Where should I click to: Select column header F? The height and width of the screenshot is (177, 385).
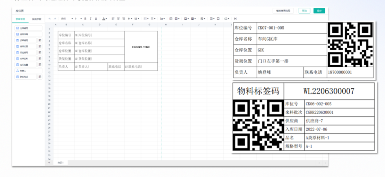(133, 25)
